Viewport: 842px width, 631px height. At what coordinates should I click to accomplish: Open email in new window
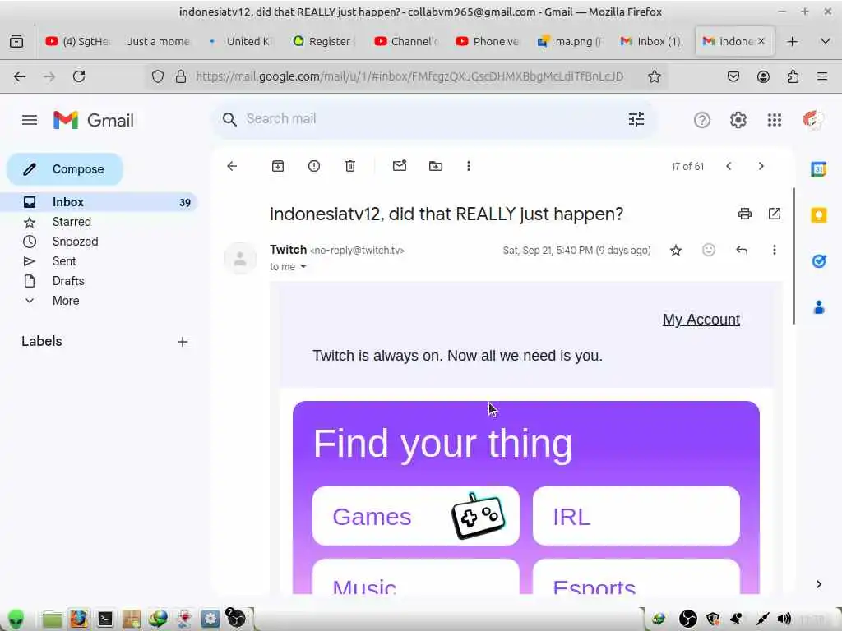click(x=775, y=214)
